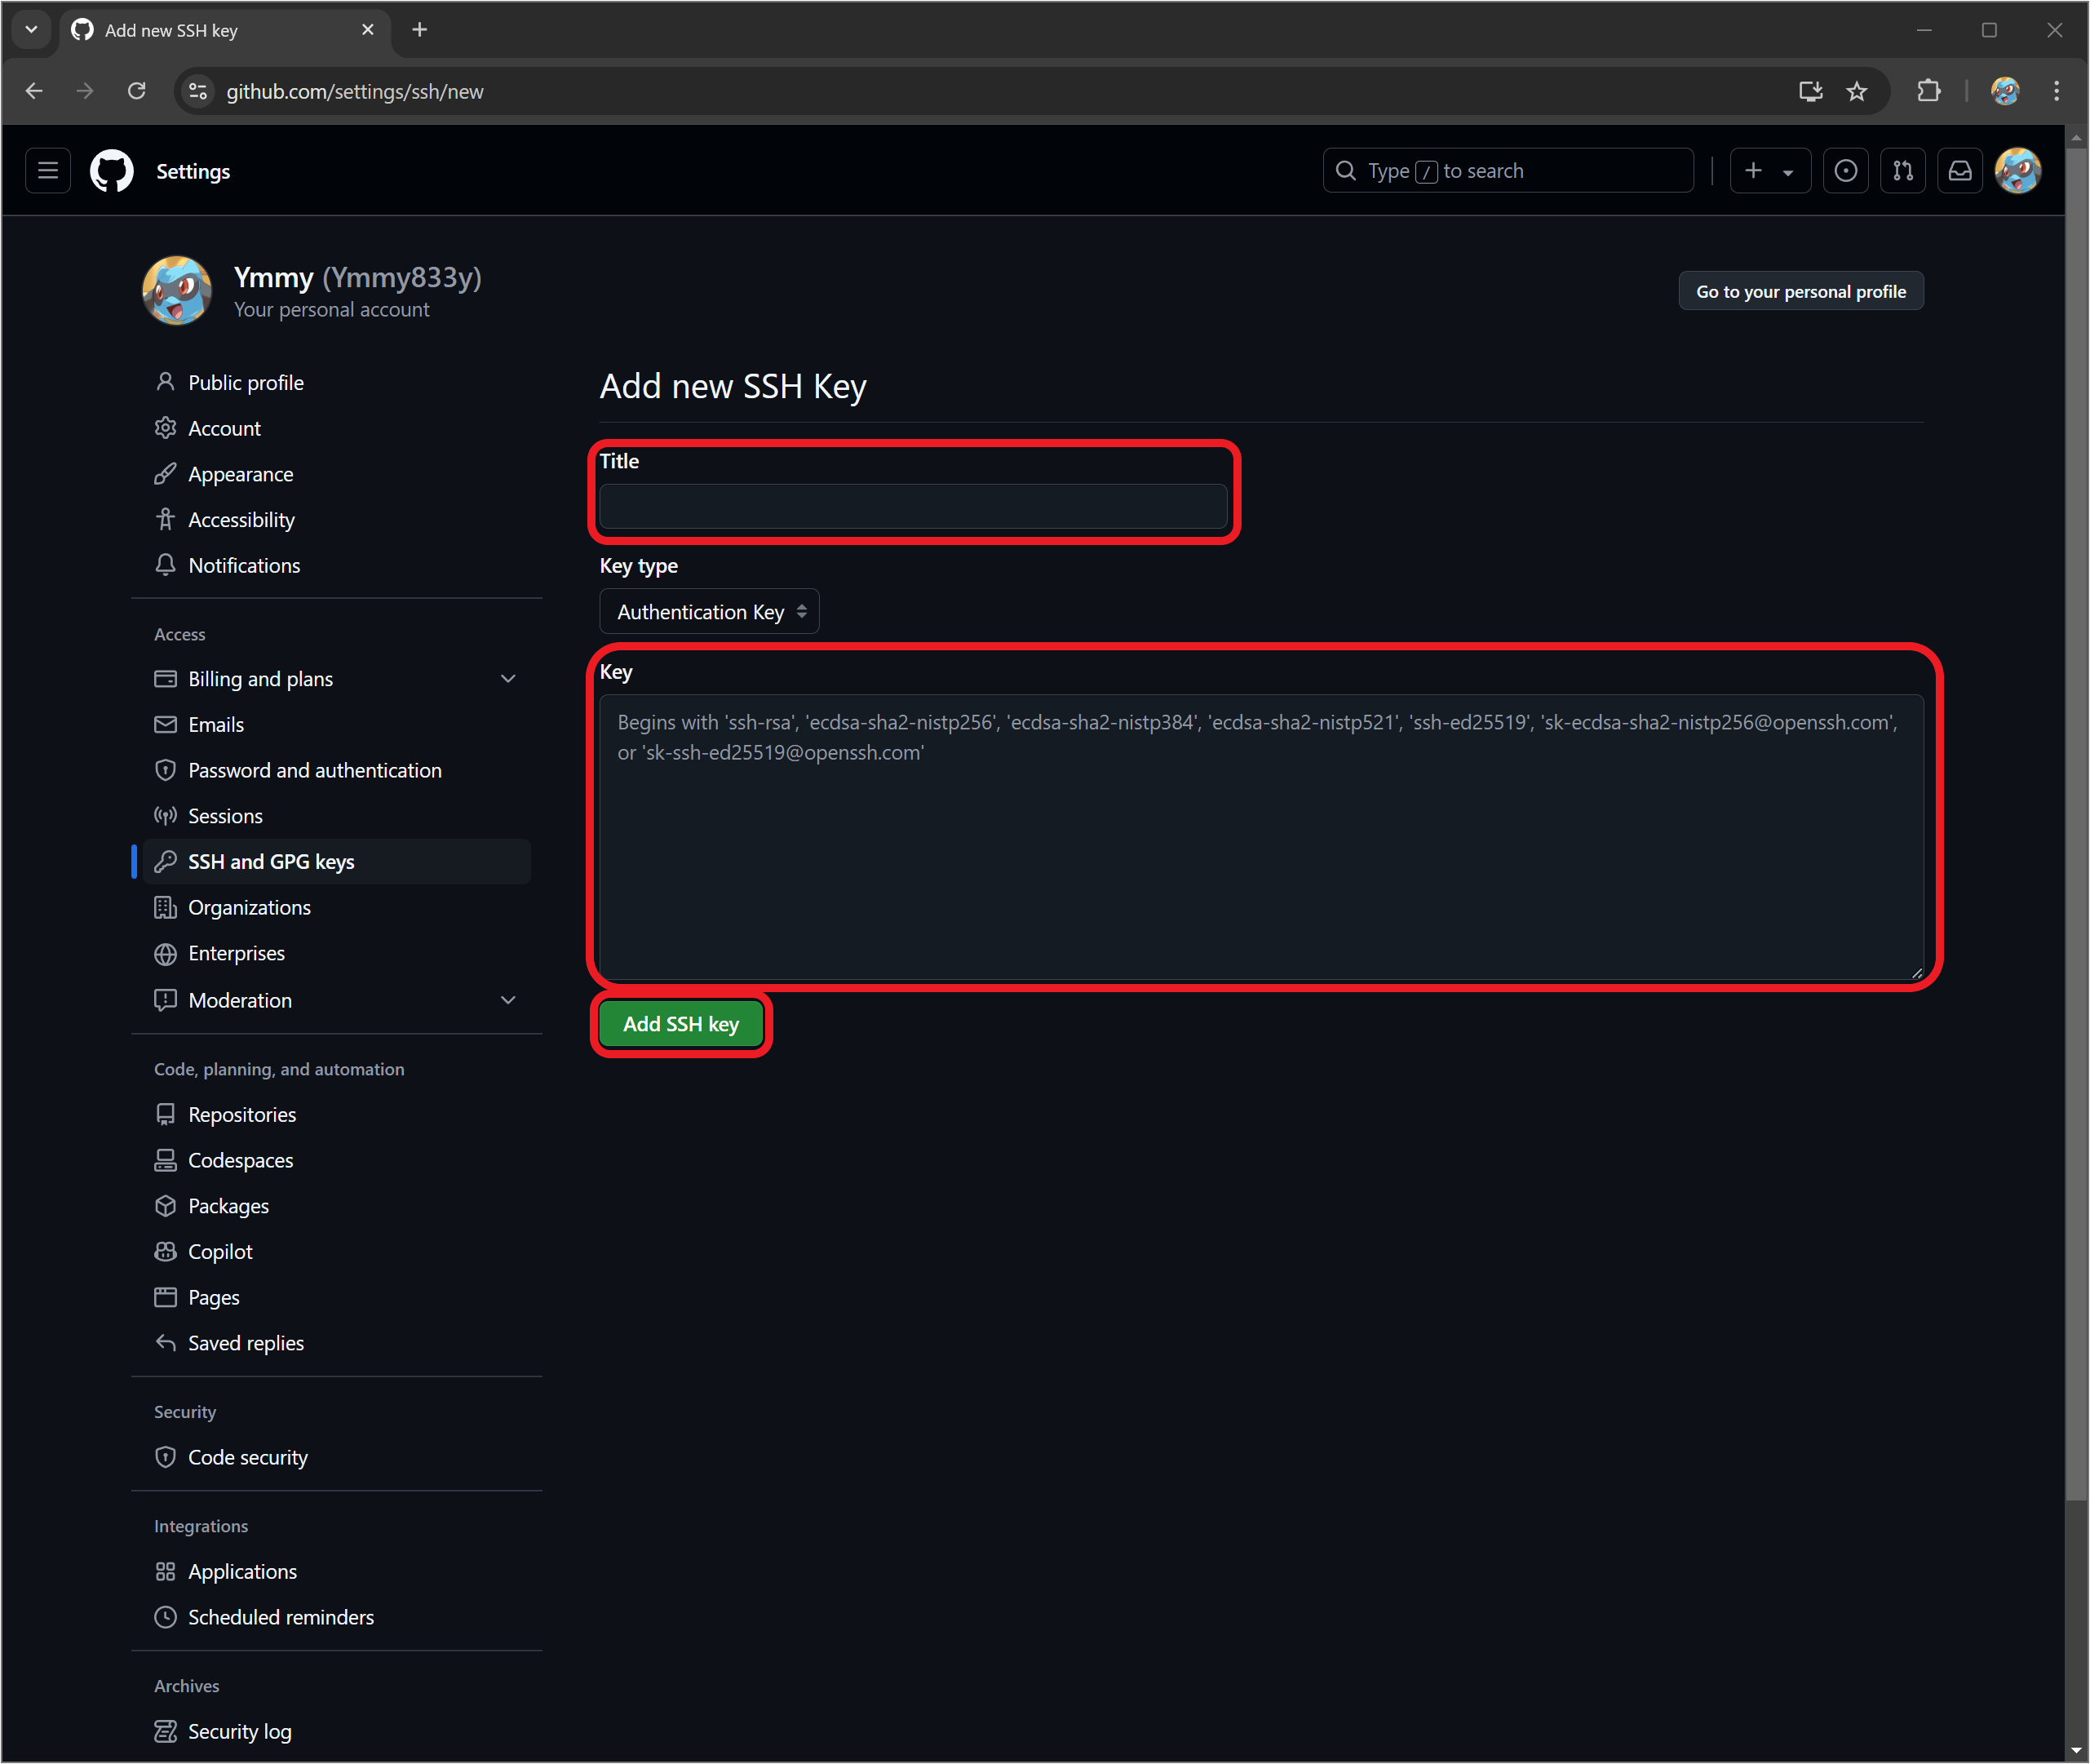Open the Key type Authentication Key dropdown
Image resolution: width=2090 pixels, height=1764 pixels.
pos(709,612)
